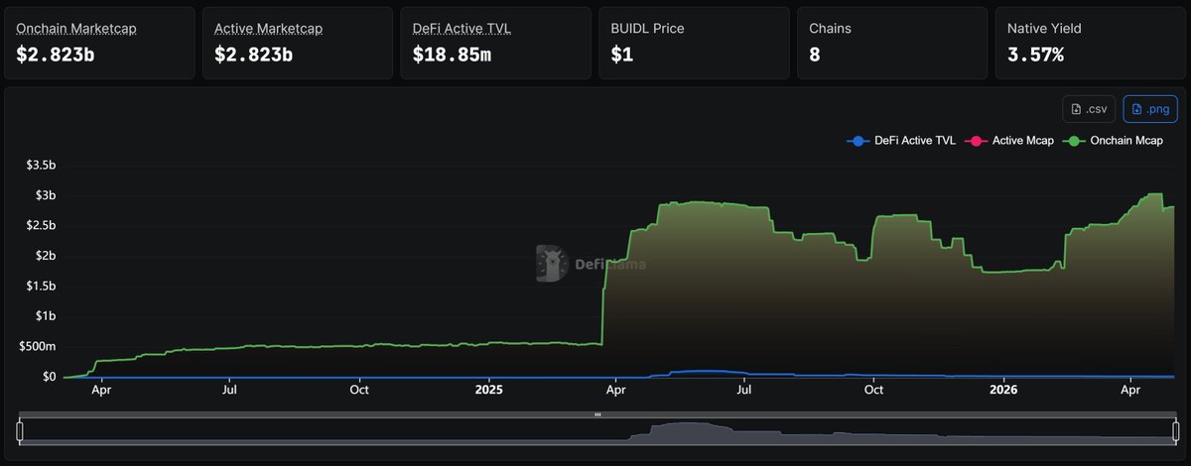Select the chains count 8

click(815, 56)
